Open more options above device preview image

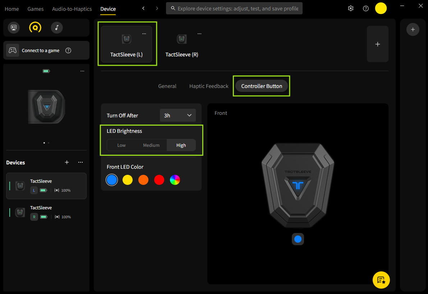tap(82, 71)
